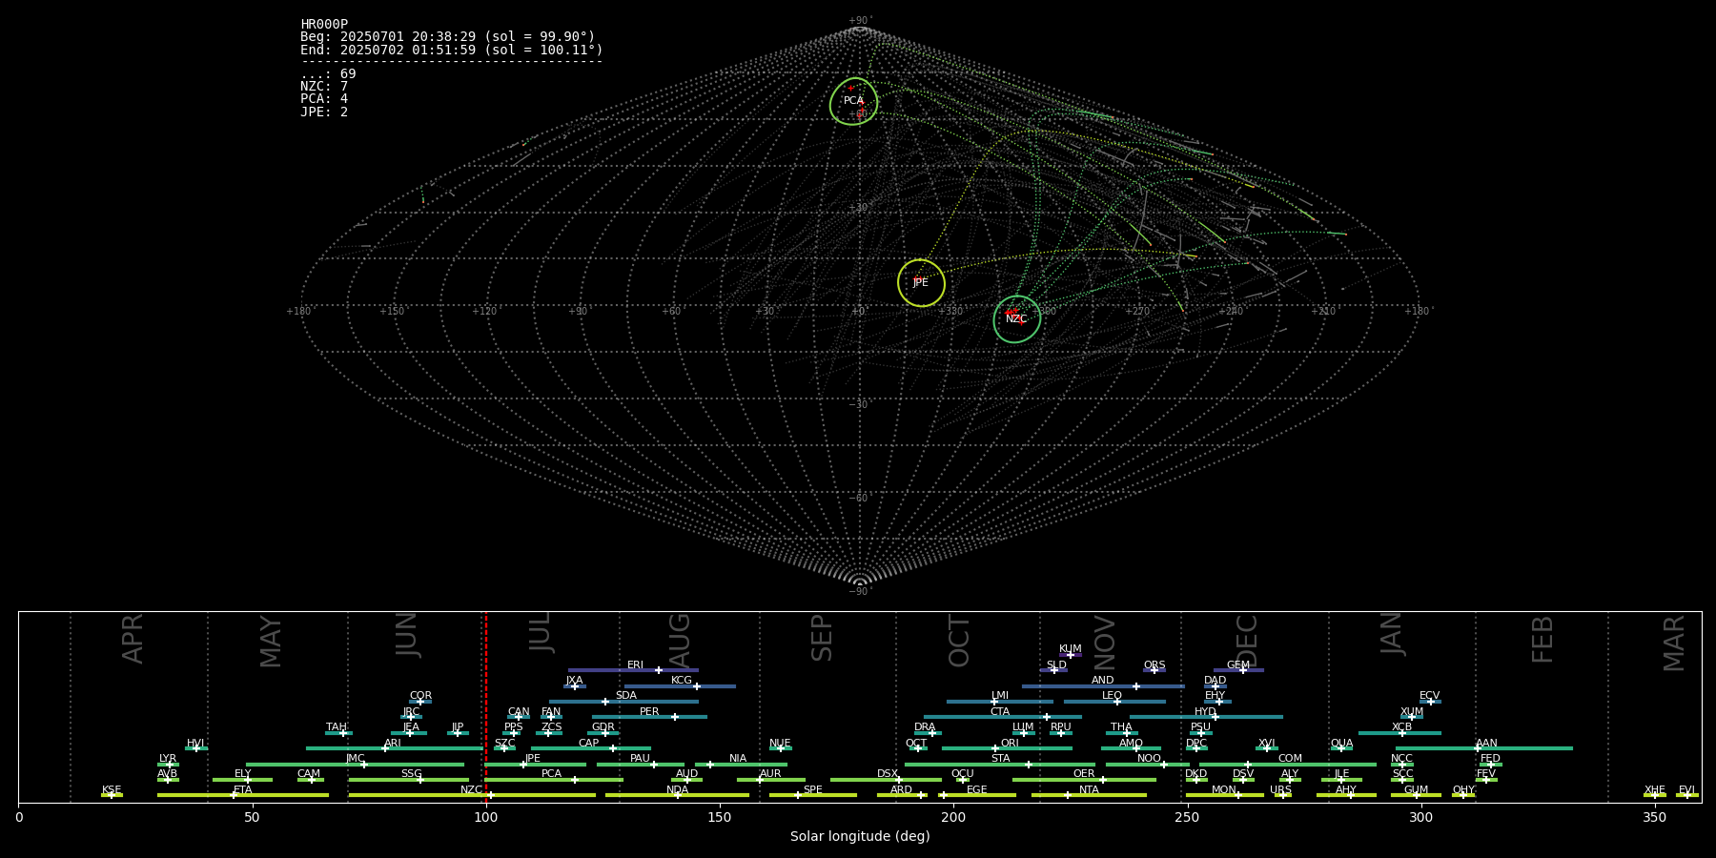Click the CAP shower label in timeline
1716x858 pixels.
[589, 744]
